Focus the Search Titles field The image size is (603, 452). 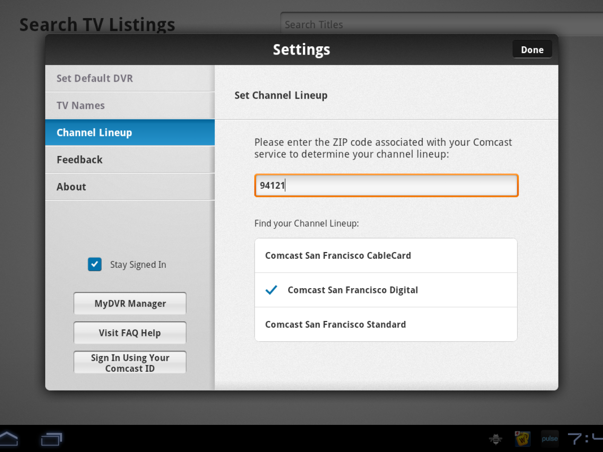(x=442, y=24)
